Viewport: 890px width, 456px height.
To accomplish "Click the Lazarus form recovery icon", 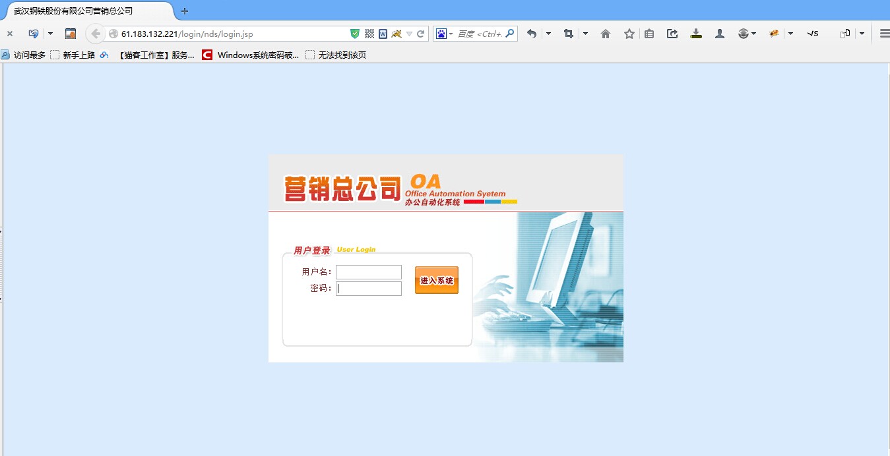I will [x=34, y=34].
